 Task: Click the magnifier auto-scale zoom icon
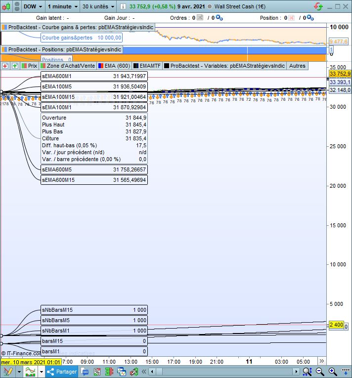tap(307, 372)
